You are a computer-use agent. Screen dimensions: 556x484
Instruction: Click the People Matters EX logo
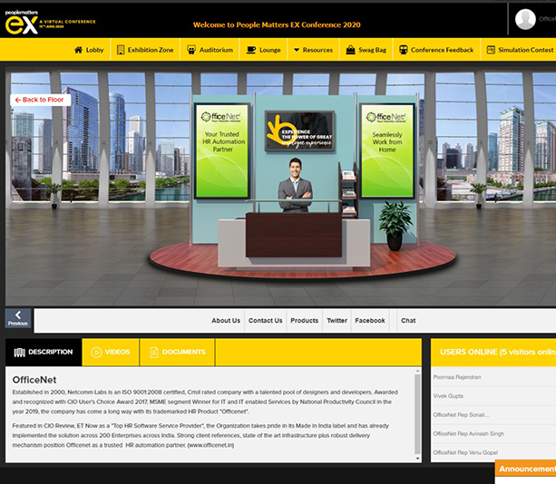pos(50,22)
